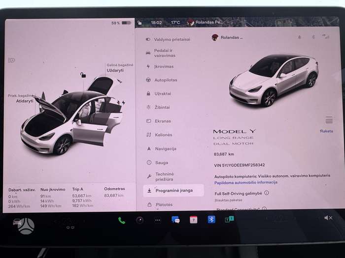Open the Bluetooth app in dock

[211, 219]
